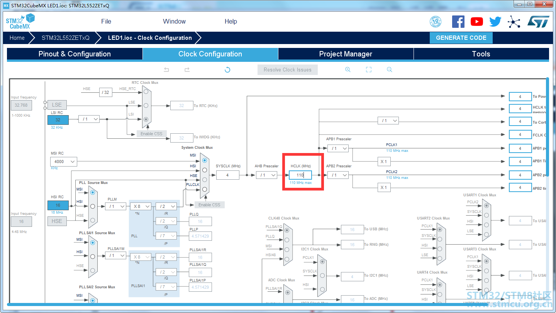Click the HCLK (MHz) input field
Viewport: 556px width, 313px height.
point(300,175)
